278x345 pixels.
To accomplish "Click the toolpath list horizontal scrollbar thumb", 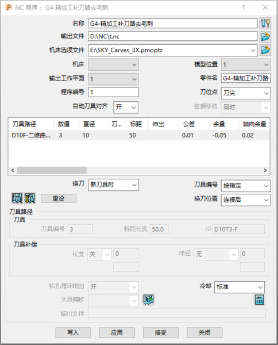I will pyautogui.click(x=52, y=170).
